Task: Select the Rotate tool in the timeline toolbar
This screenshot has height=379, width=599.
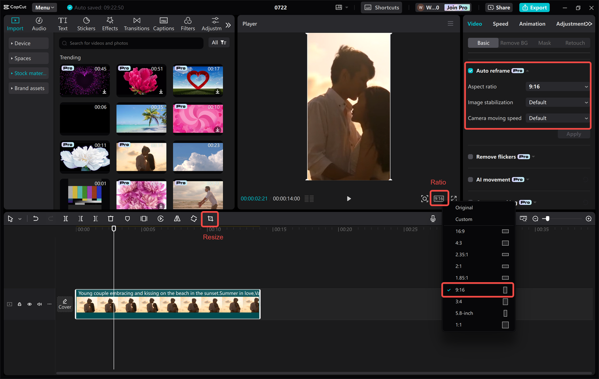Action: 193,219
